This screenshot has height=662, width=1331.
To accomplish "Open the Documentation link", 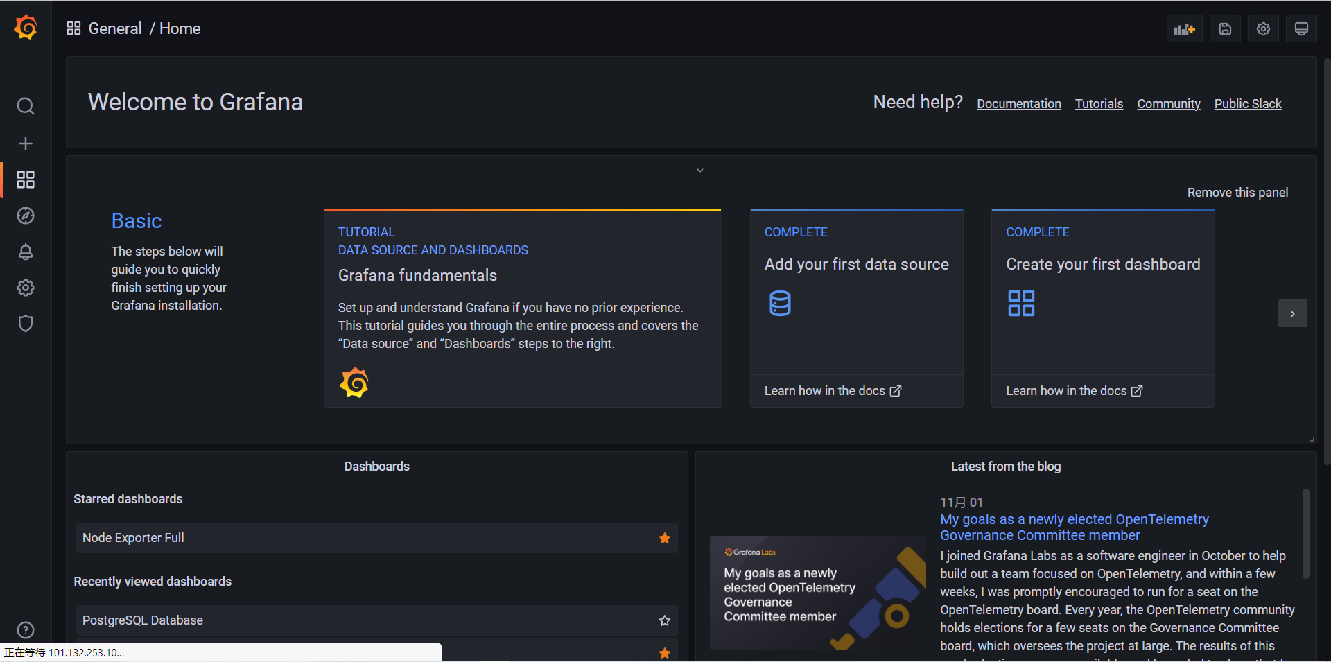I will [1019, 104].
